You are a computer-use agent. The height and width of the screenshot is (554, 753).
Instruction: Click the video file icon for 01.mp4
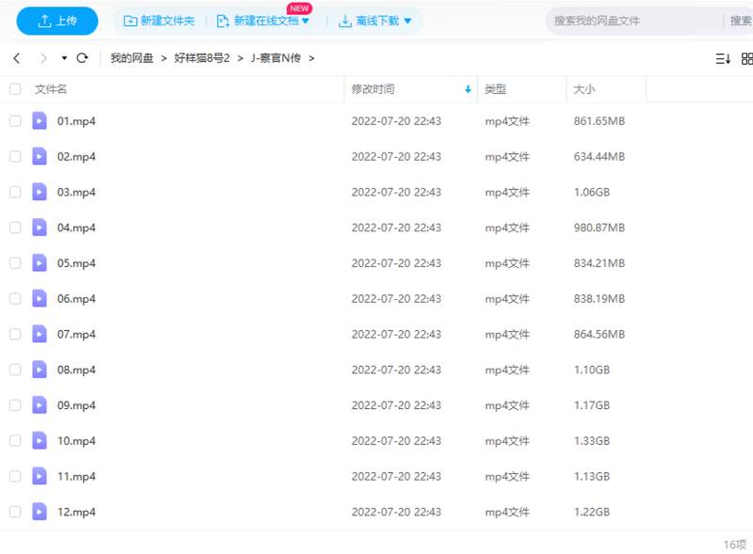point(40,120)
